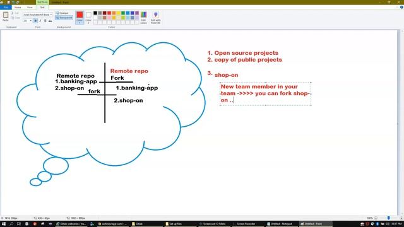
Task: Switch to the View ribbon tab
Action: (30, 8)
